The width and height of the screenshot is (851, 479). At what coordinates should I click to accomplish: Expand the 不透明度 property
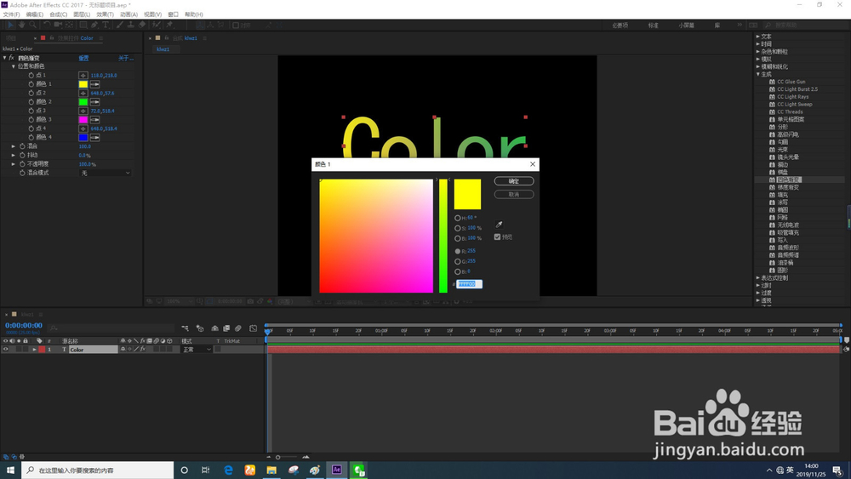pyautogui.click(x=14, y=164)
